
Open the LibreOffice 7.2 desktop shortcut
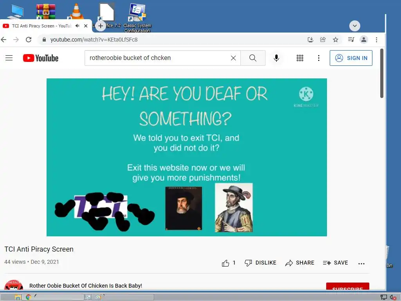pyautogui.click(x=107, y=15)
